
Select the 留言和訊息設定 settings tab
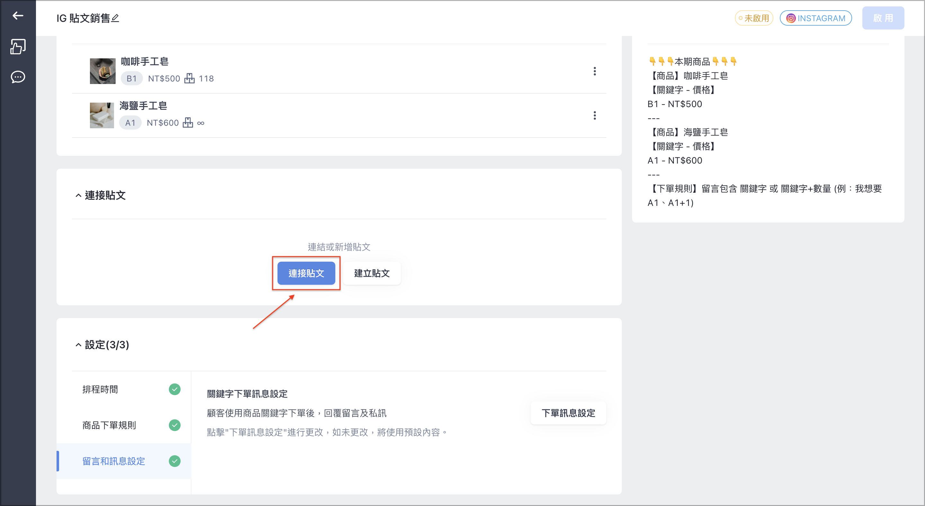tap(124, 461)
